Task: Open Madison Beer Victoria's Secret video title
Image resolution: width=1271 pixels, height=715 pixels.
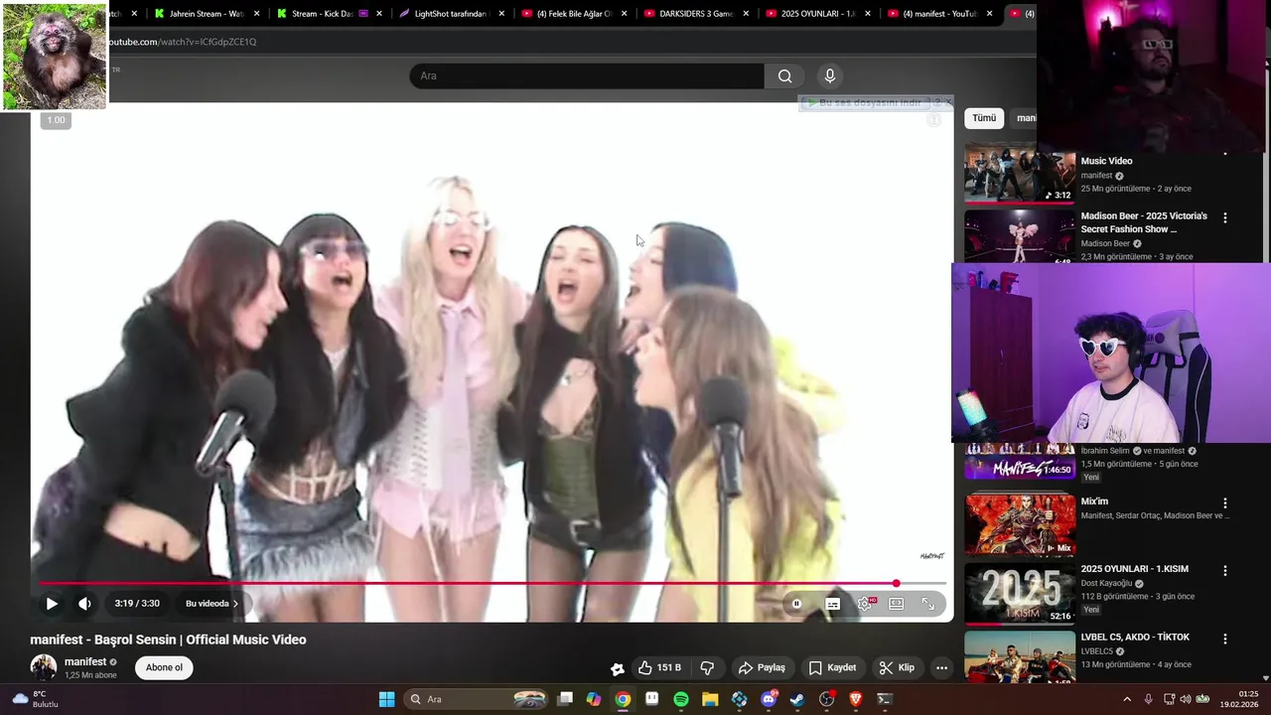Action: coord(1144,222)
